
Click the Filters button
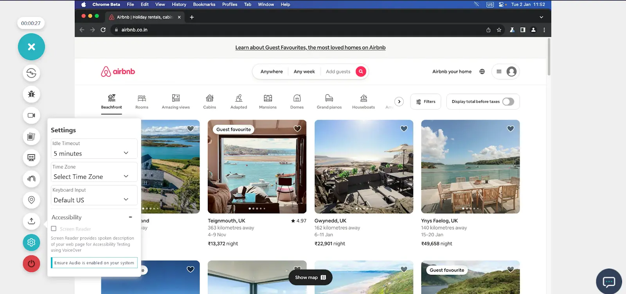(426, 102)
